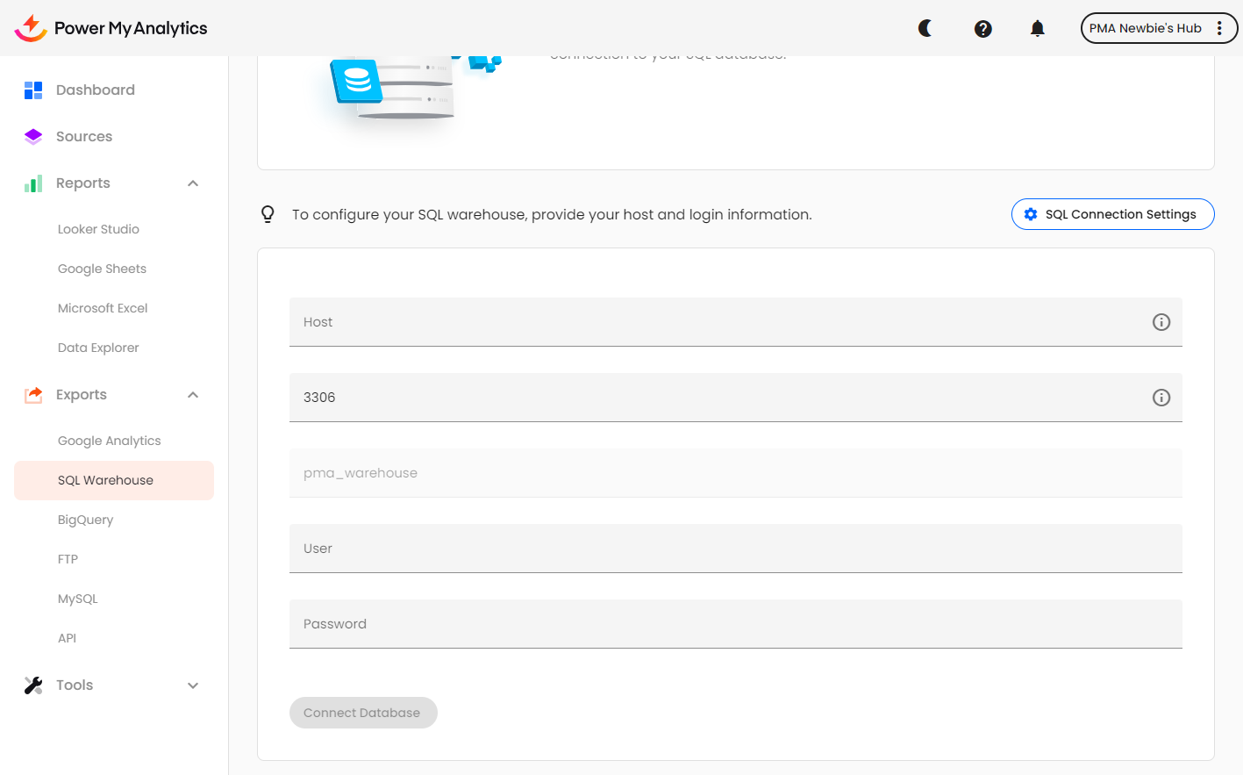Focus the Host input field
Screen dimensions: 1243x775
(719, 322)
